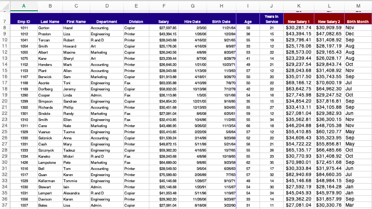Image resolution: width=372 pixels, height=209 pixels.
Task: Select row 20 header
Action: pos(5,101)
